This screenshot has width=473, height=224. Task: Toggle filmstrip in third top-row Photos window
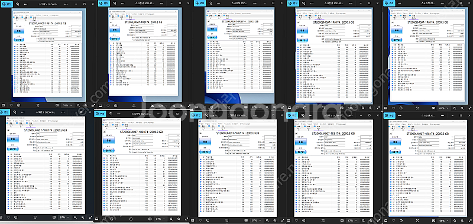[x=196, y=108]
